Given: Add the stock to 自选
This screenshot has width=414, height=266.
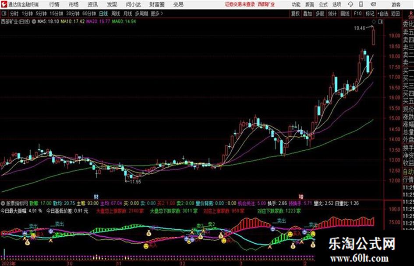Looking at the screenshot, I should (383, 14).
